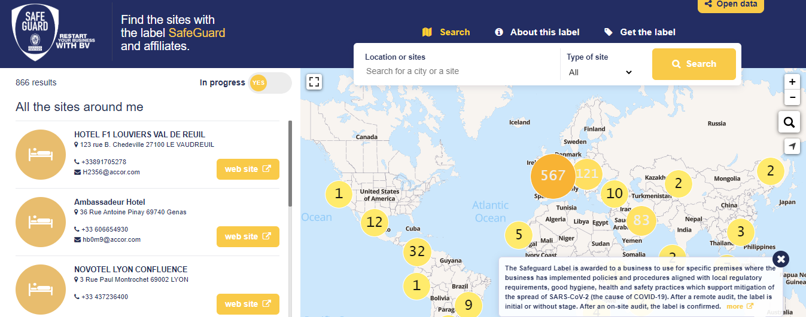Zoom in the map with plus button
Screen dimensions: 806x317
(792, 82)
